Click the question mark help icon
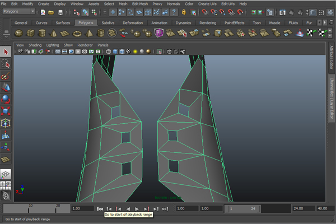Viewport: 336px width, 224px height. (174, 12)
